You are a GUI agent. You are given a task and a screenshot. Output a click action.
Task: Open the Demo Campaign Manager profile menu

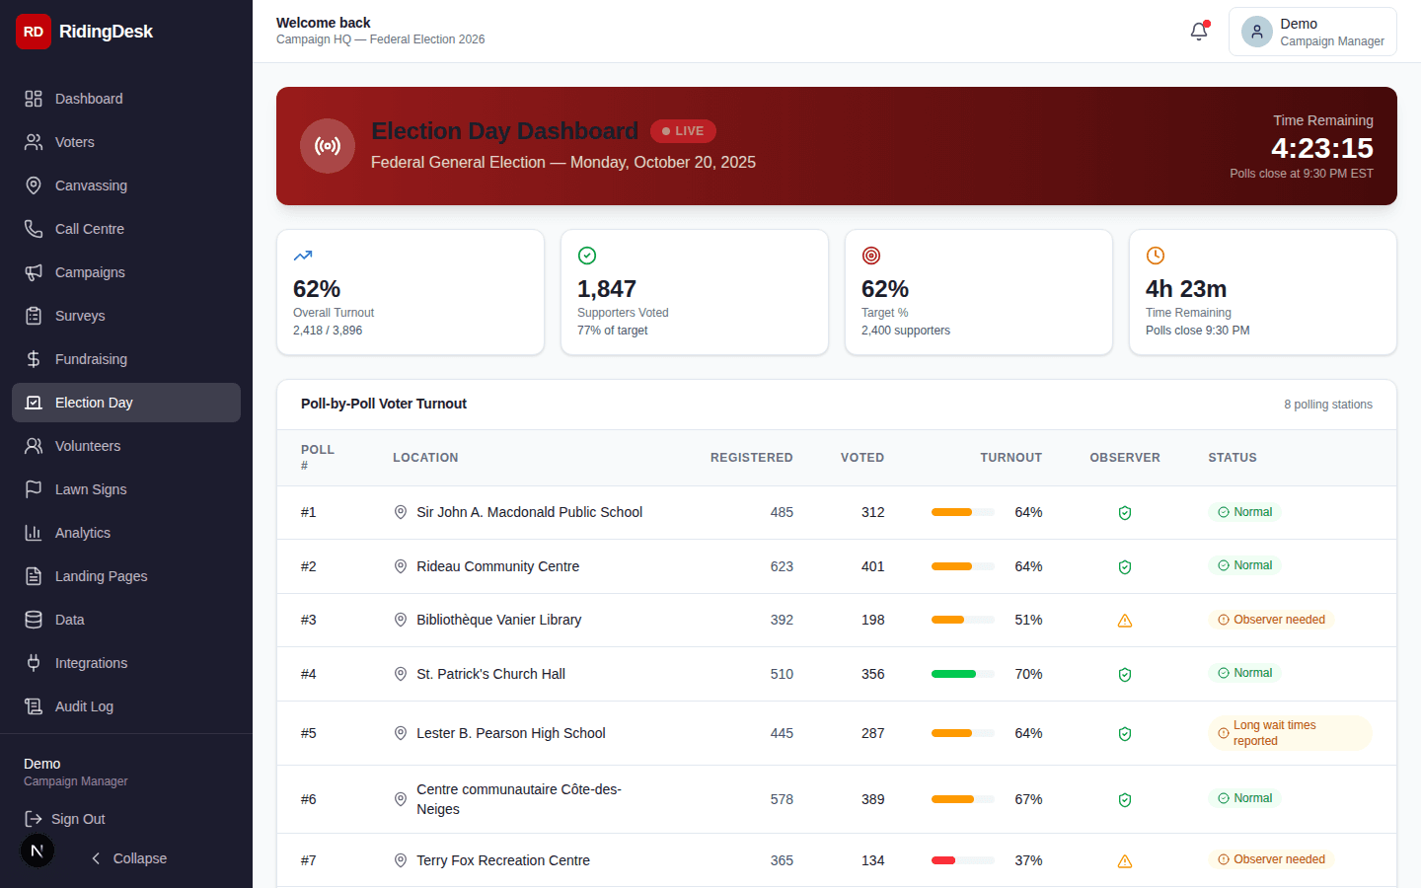tap(1311, 32)
